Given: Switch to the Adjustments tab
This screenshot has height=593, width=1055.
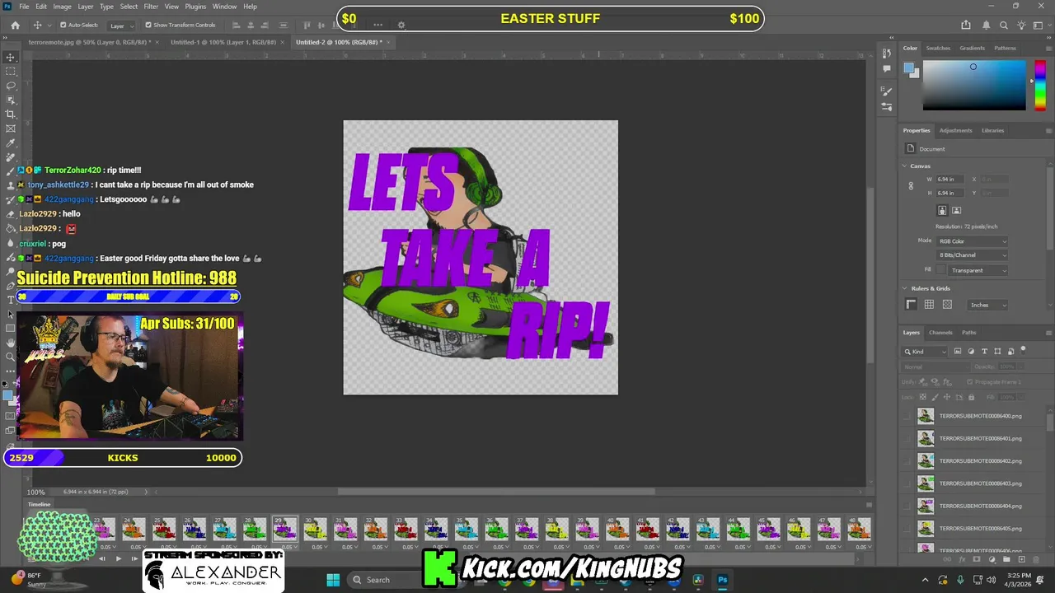Looking at the screenshot, I should pyautogui.click(x=955, y=130).
